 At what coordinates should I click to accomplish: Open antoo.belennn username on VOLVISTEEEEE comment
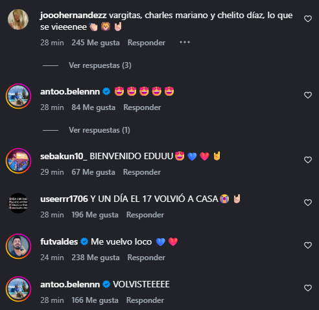tap(70, 284)
